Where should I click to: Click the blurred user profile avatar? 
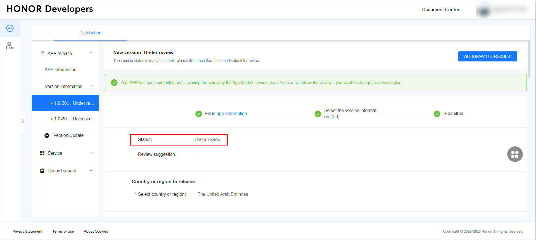tap(484, 11)
